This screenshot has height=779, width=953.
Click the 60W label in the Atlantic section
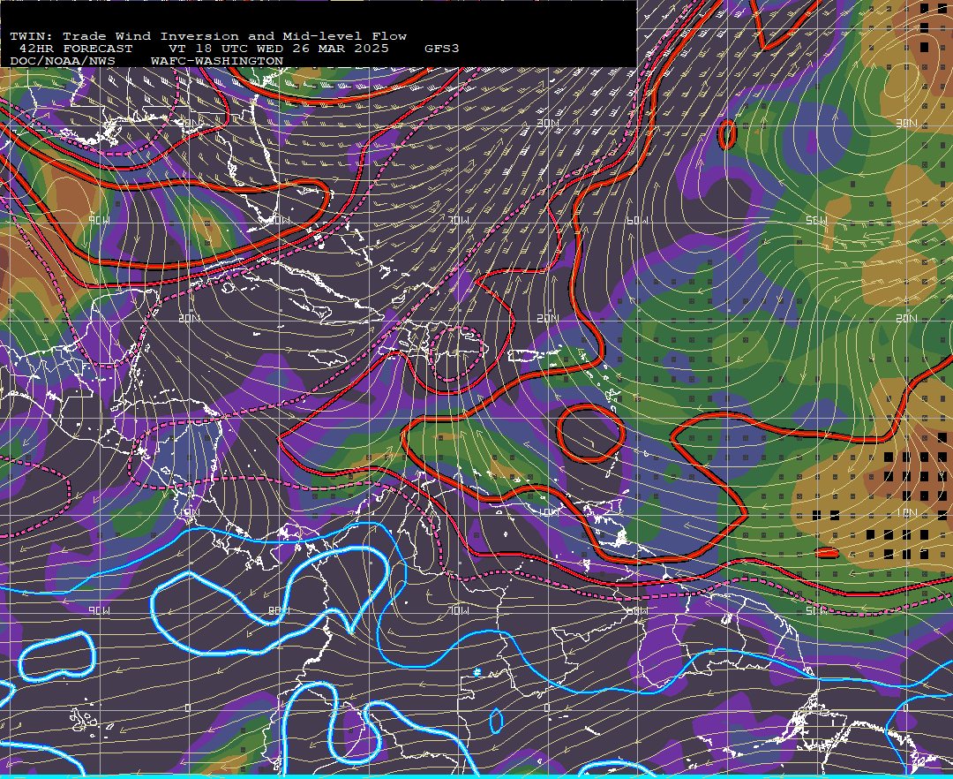click(637, 220)
